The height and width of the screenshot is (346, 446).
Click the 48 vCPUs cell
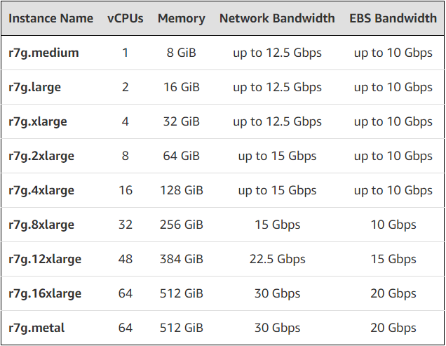pyautogui.click(x=126, y=259)
